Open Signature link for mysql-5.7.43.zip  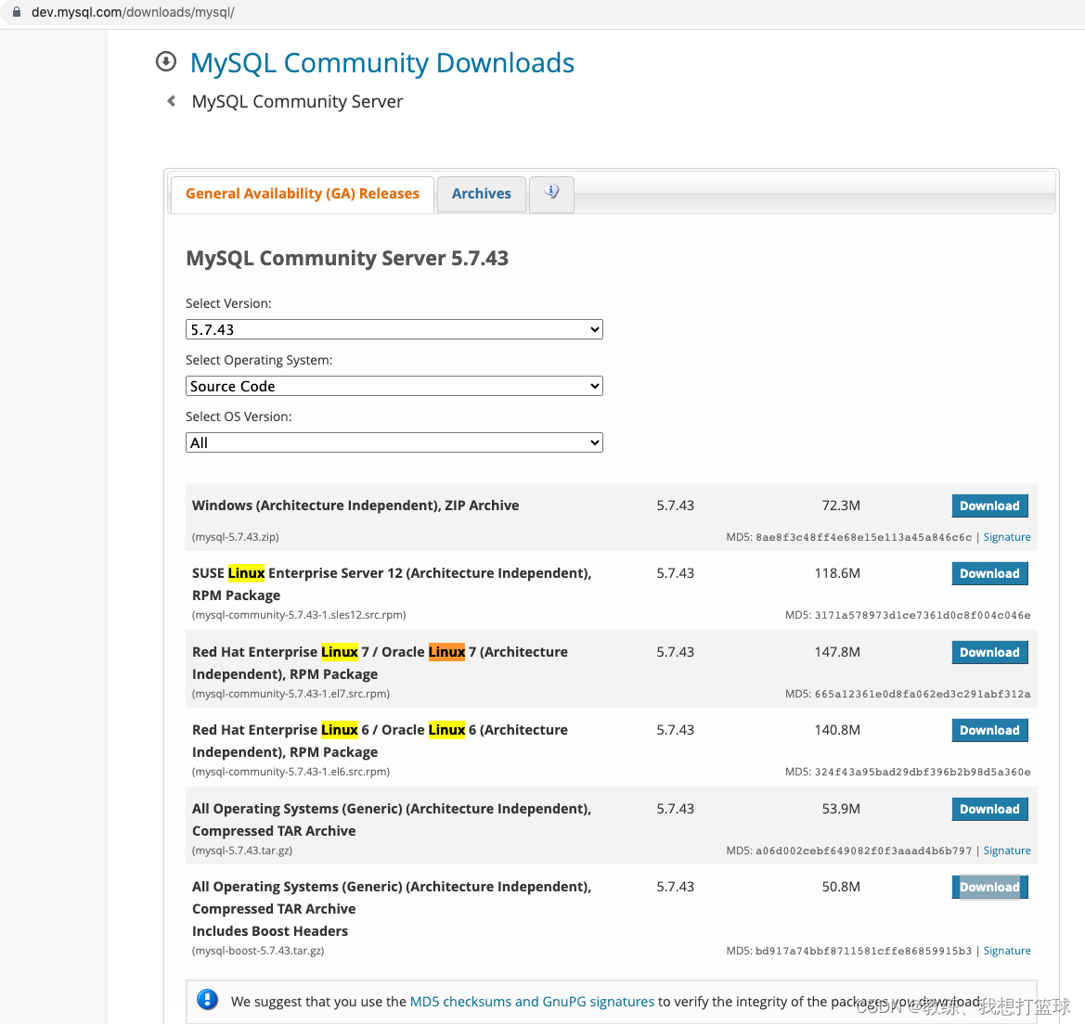click(1007, 537)
